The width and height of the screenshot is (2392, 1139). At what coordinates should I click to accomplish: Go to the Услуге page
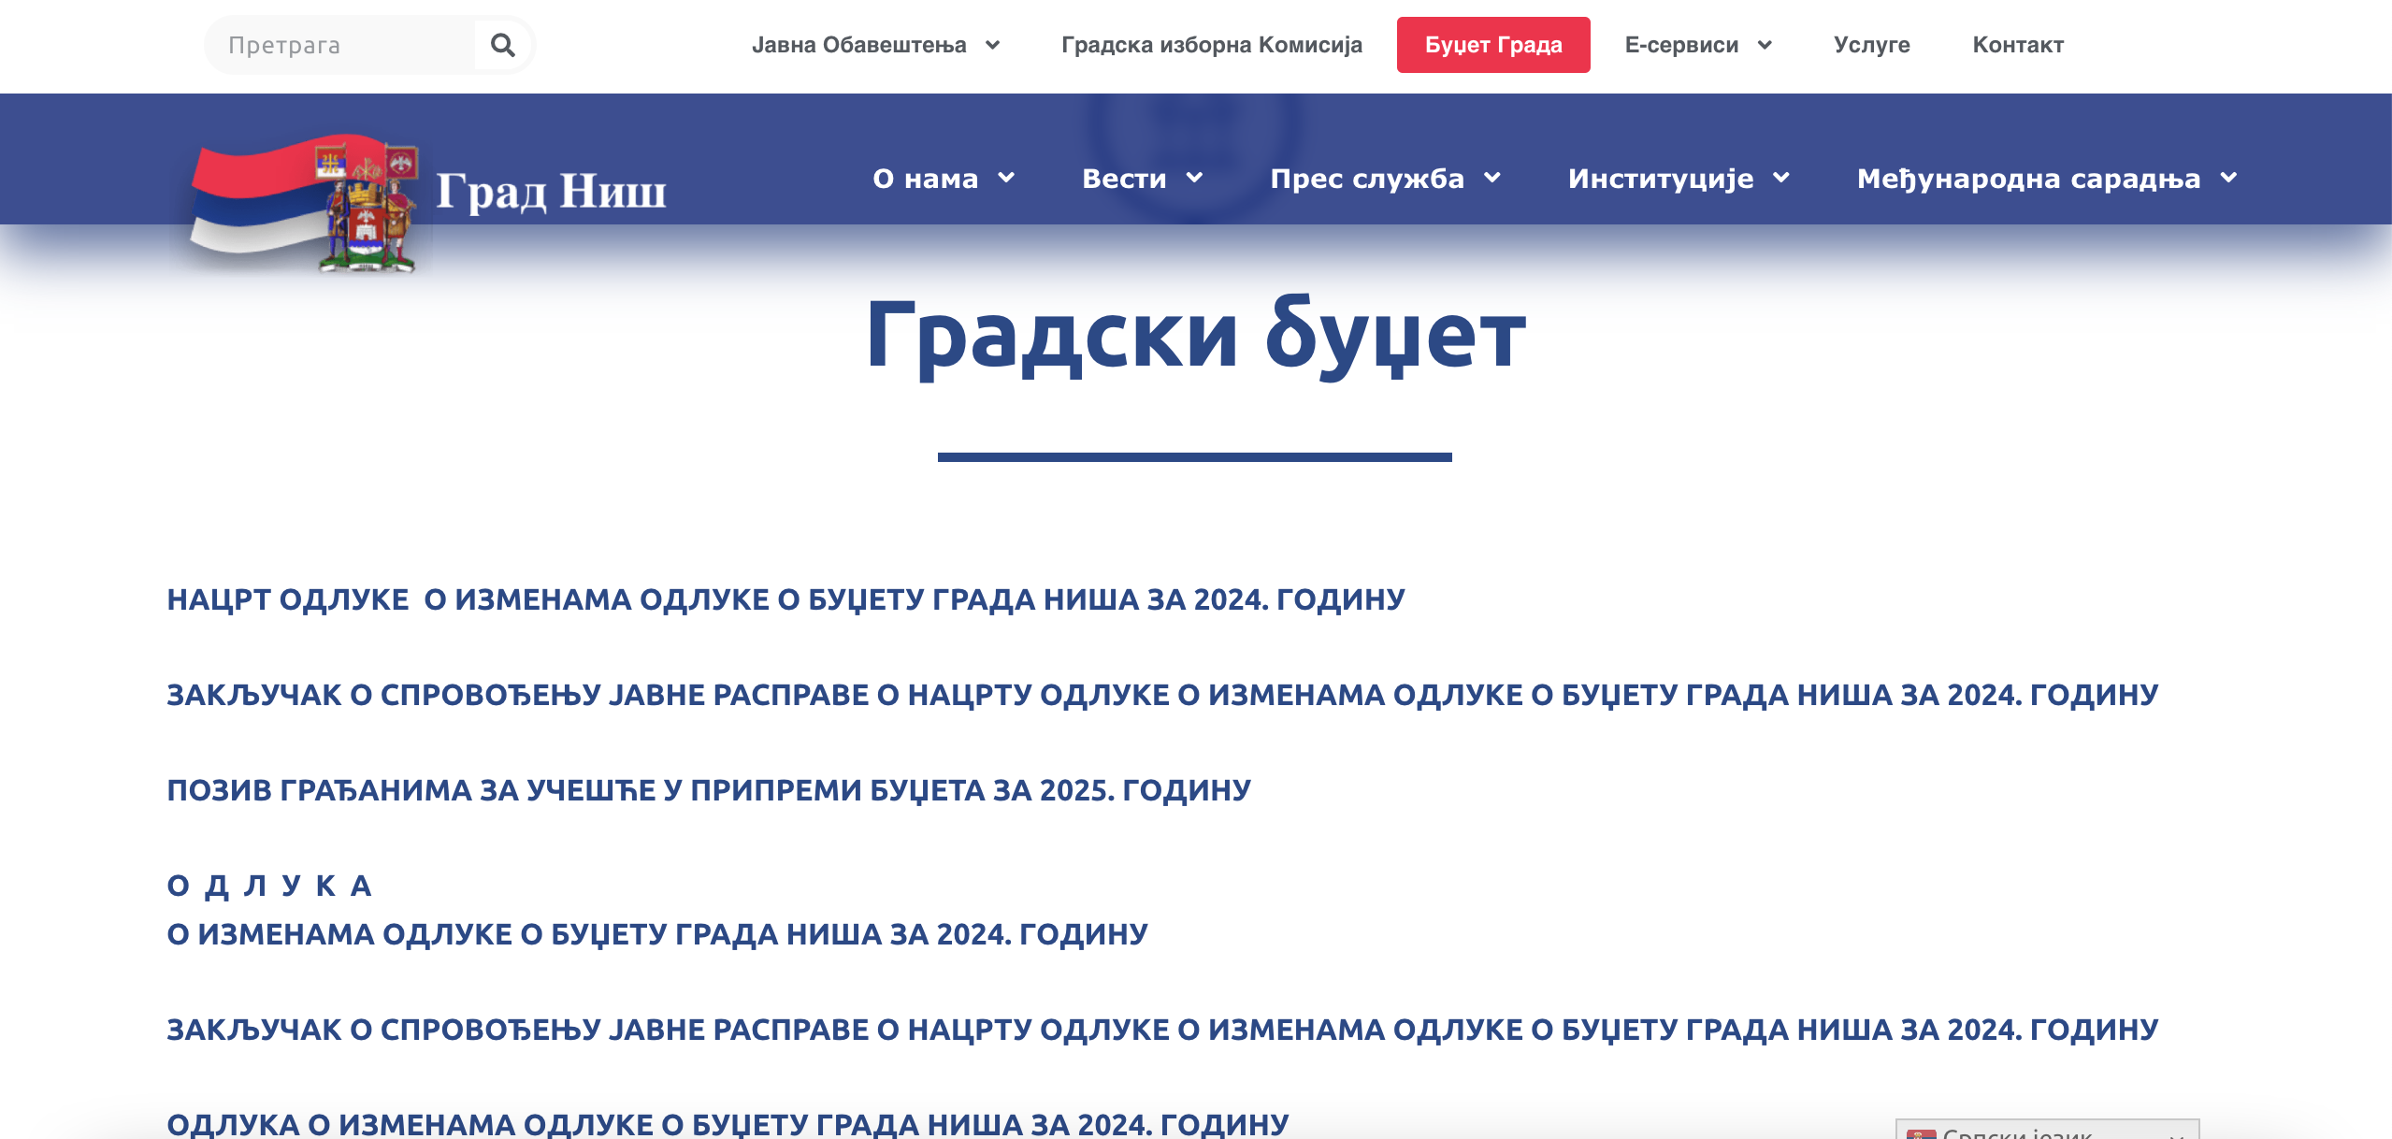[x=1871, y=45]
